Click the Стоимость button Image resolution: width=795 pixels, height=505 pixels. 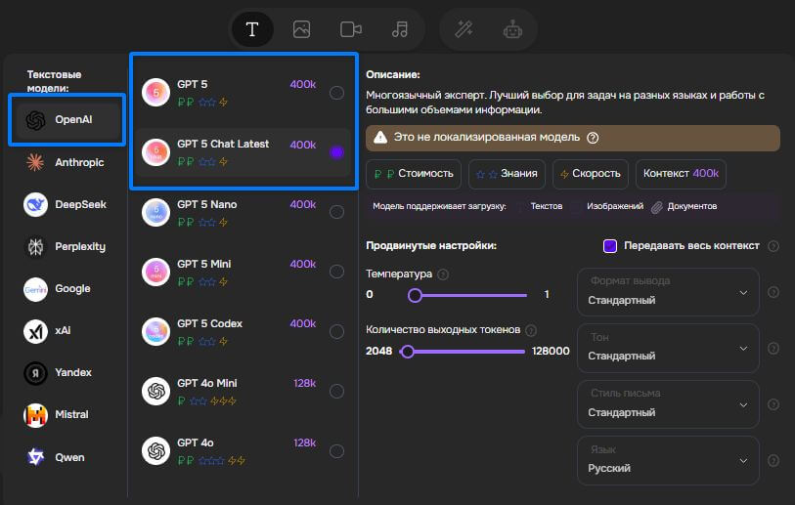click(415, 174)
